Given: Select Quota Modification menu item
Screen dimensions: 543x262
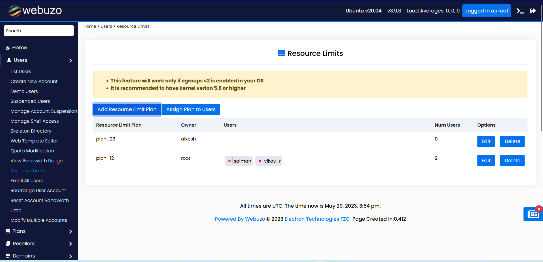Looking at the screenshot, I should pyautogui.click(x=32, y=151).
